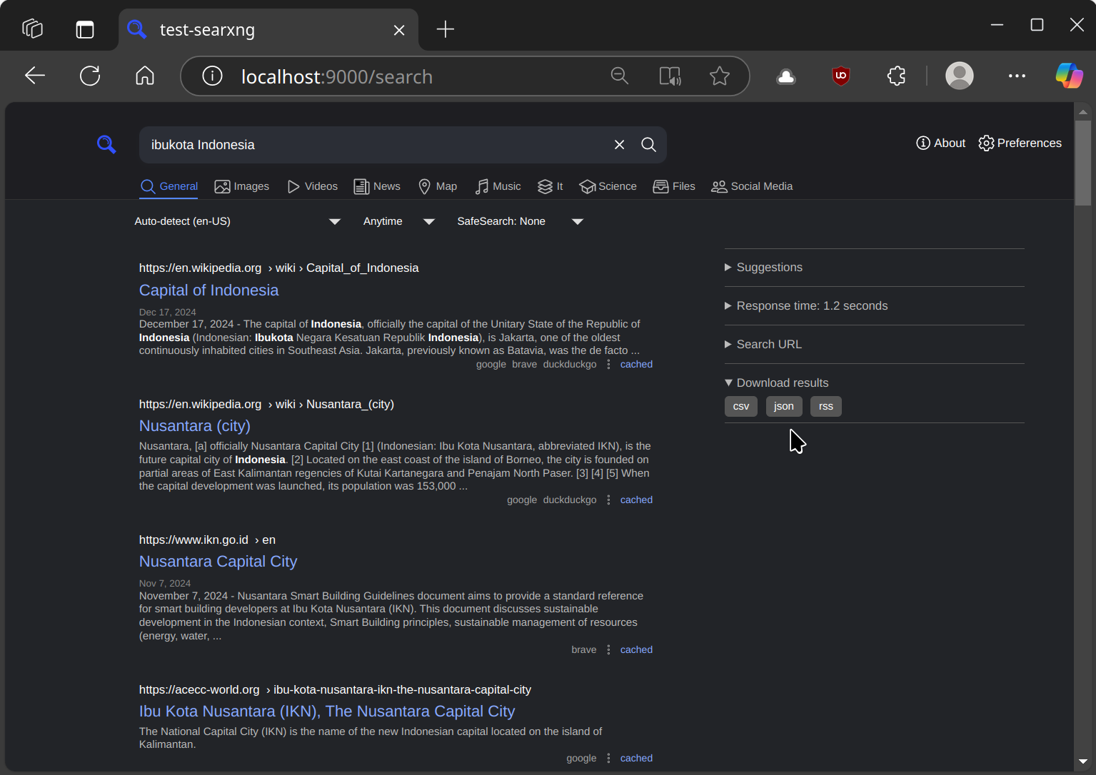Open cached link for acecc-world.org result
Image resolution: width=1096 pixels, height=775 pixels.
(x=636, y=759)
